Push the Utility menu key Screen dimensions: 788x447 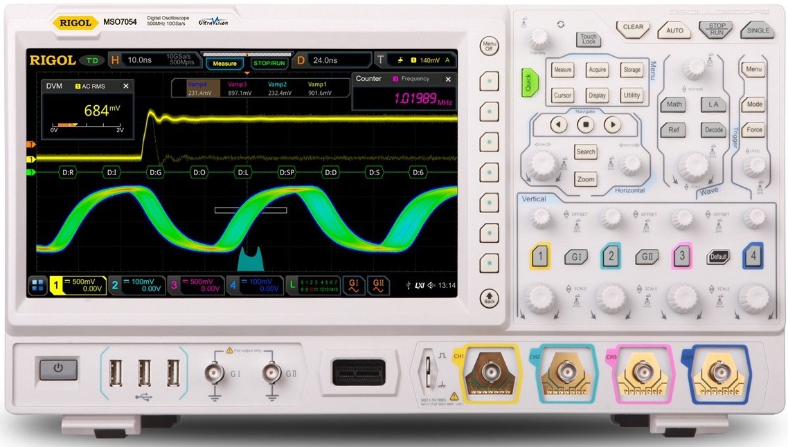tap(632, 95)
